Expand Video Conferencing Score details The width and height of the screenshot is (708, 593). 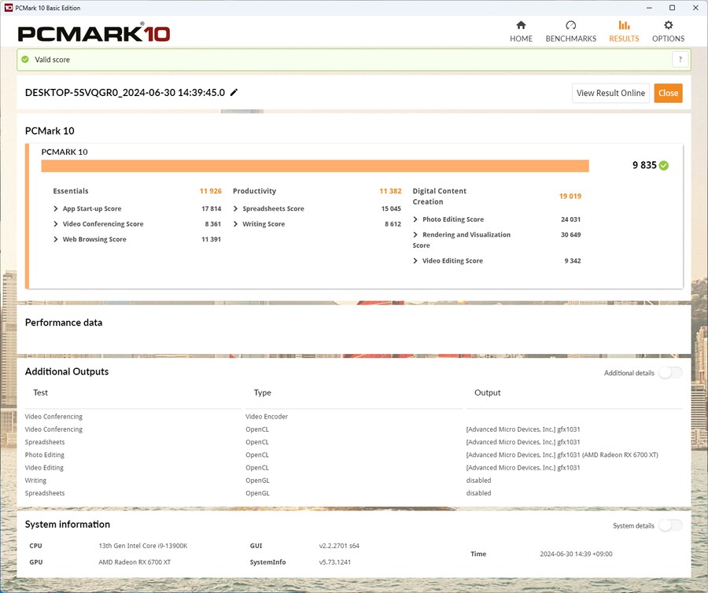click(x=56, y=224)
